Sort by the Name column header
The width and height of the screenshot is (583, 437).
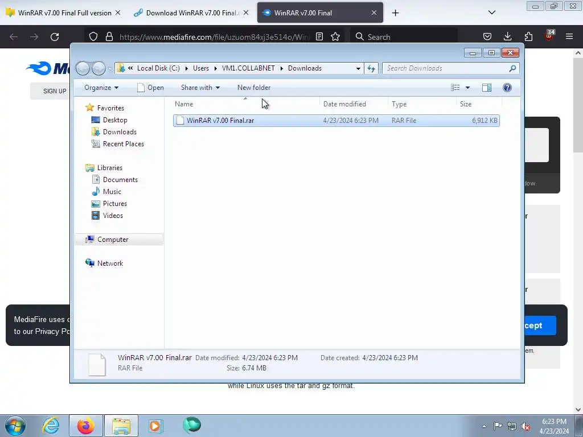click(245, 104)
